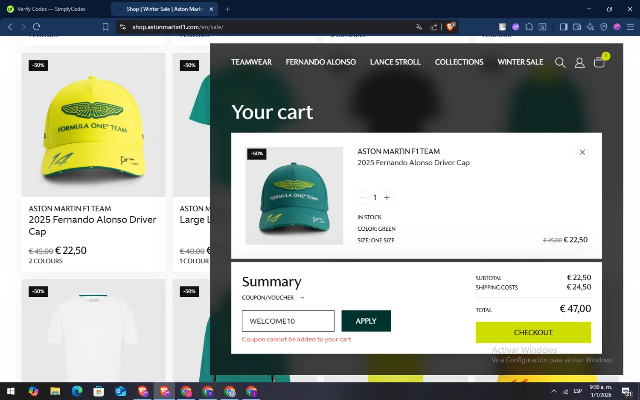This screenshot has height=400, width=640.
Task: Open the Teamwear menu
Action: [251, 62]
